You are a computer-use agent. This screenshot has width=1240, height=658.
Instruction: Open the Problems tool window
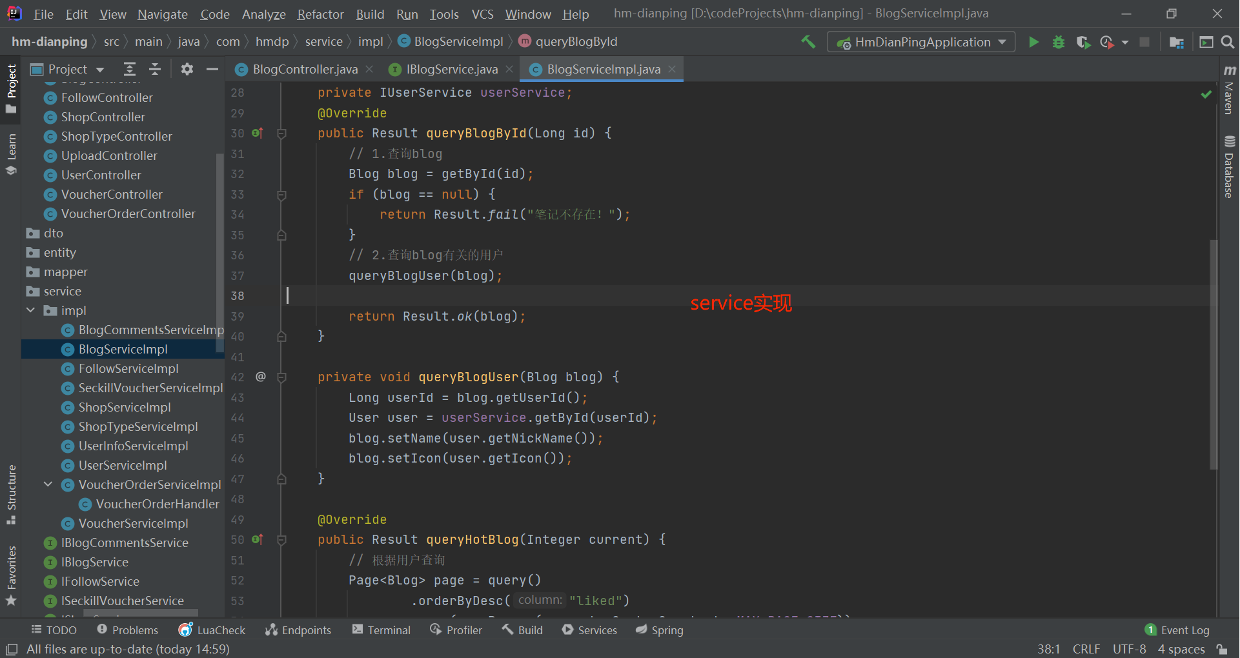pos(127,630)
